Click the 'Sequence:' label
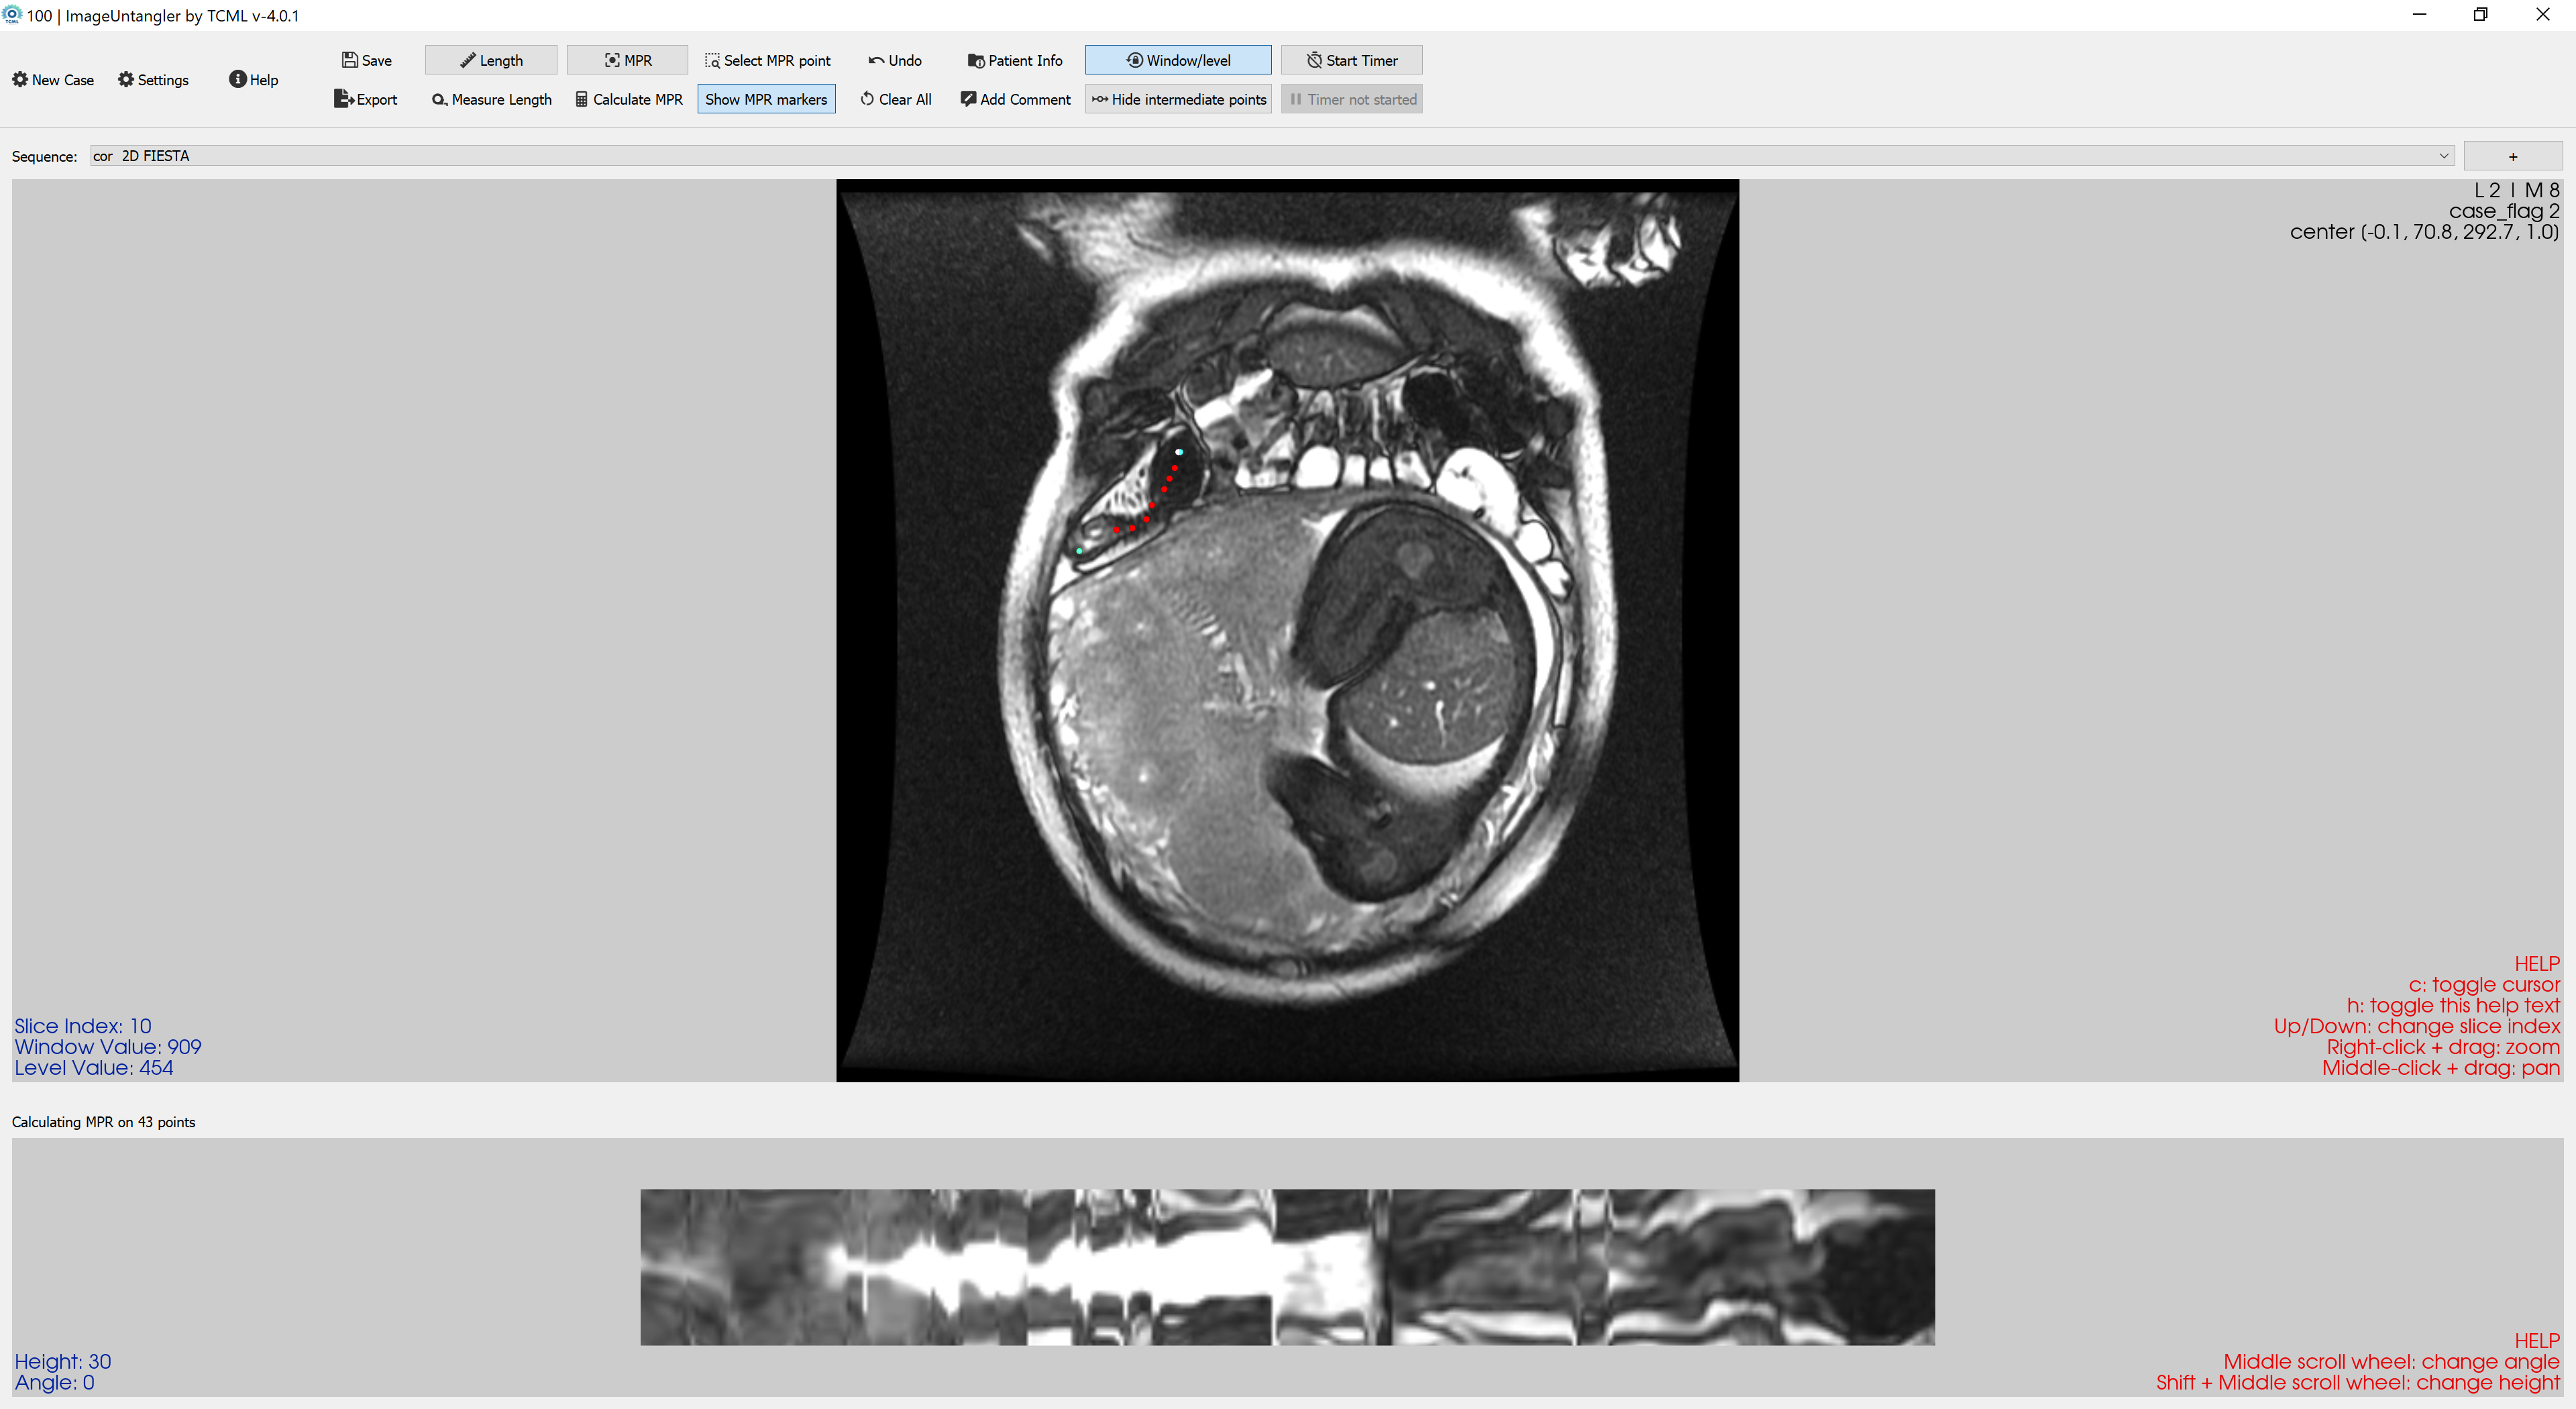 (x=44, y=156)
